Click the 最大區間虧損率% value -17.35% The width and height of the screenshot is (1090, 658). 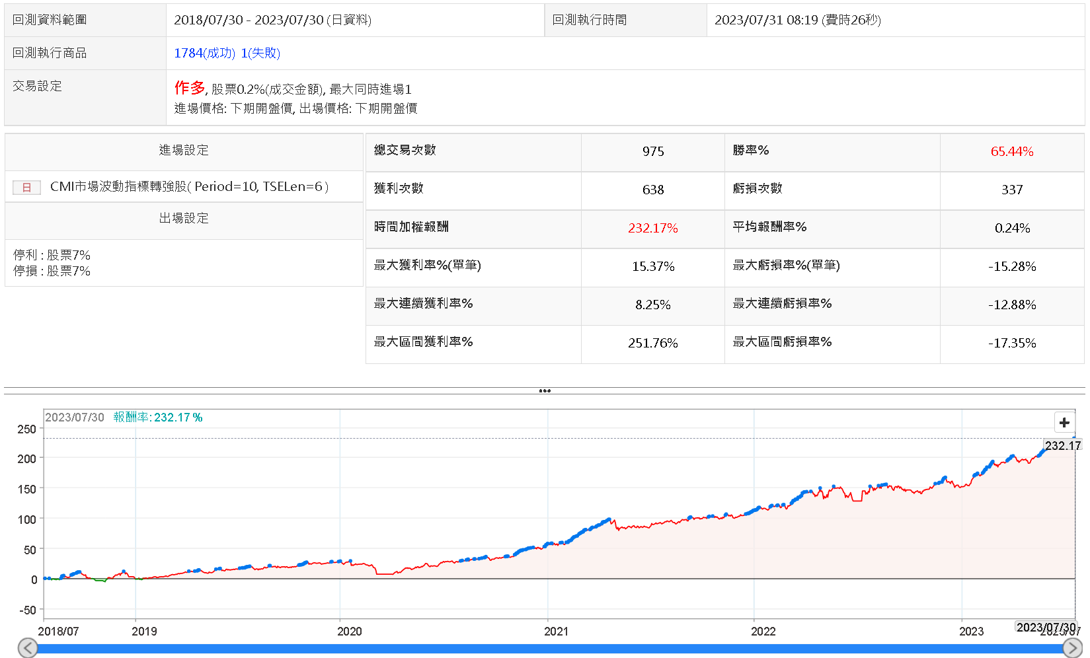[x=1011, y=343]
